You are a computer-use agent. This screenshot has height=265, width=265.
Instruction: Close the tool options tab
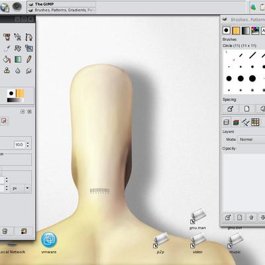click(29, 111)
